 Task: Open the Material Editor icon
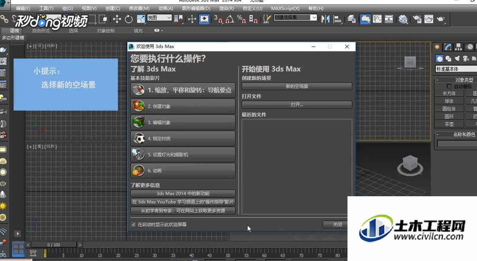click(x=403, y=19)
